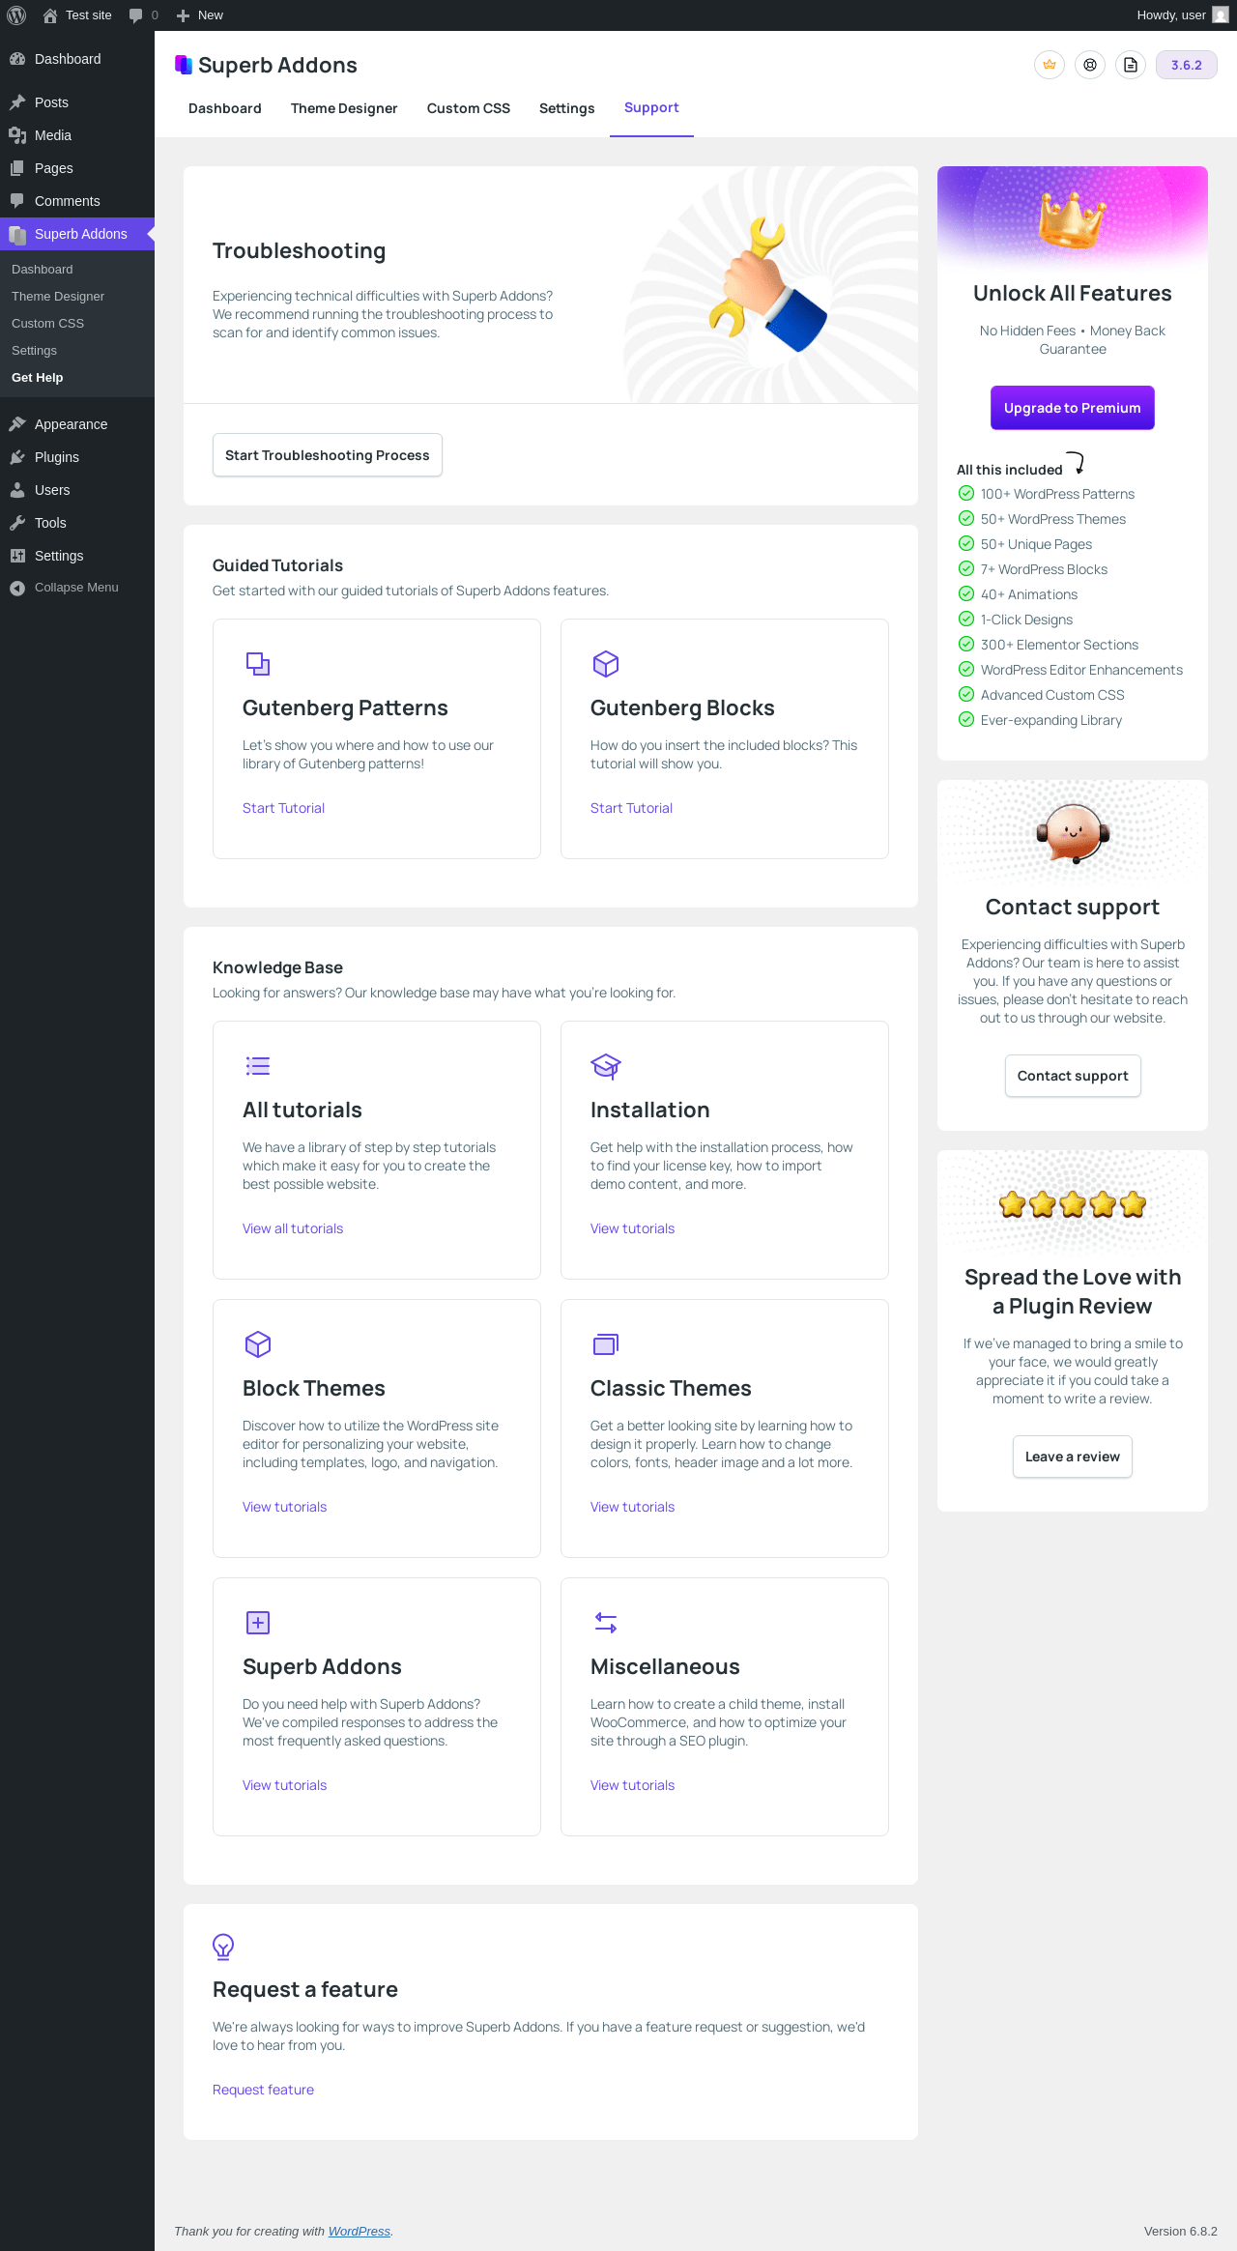This screenshot has height=2251, width=1237.
Task: Click the plus New item in admin bar
Action: point(199,15)
